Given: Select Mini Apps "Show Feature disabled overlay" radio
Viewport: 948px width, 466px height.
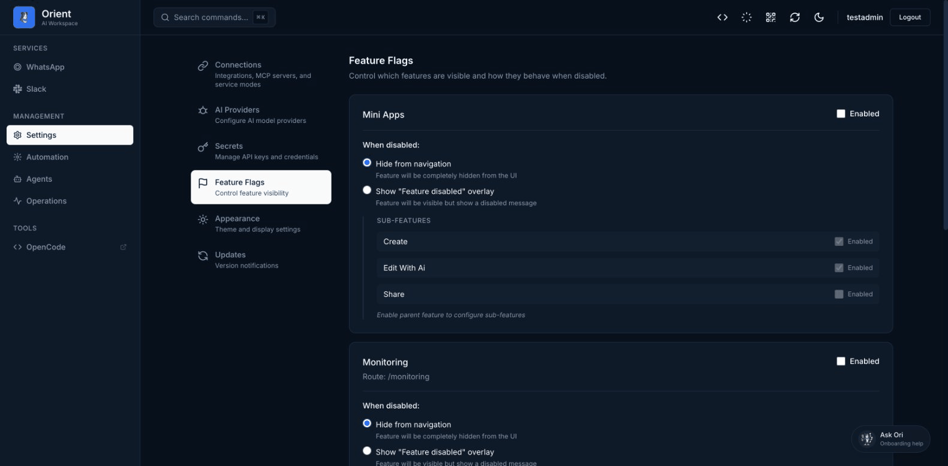Looking at the screenshot, I should 367,190.
